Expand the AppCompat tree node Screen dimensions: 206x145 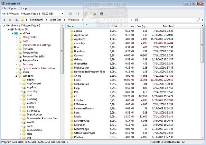(x=20, y=84)
